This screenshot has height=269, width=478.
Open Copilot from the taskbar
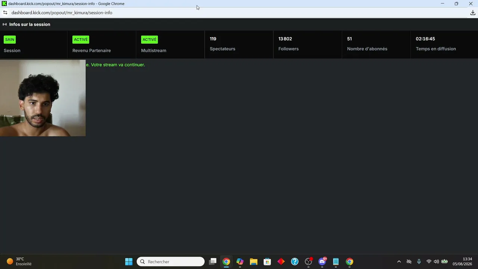[x=240, y=262]
